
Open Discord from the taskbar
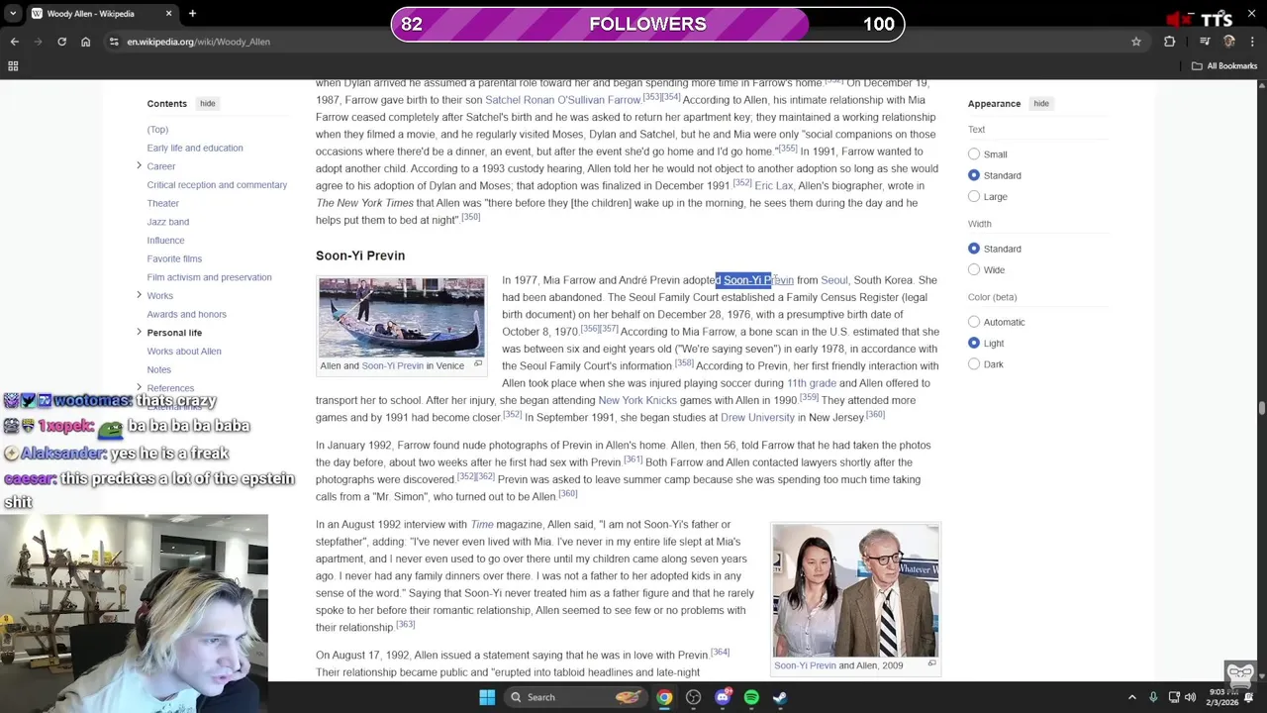[x=723, y=697]
